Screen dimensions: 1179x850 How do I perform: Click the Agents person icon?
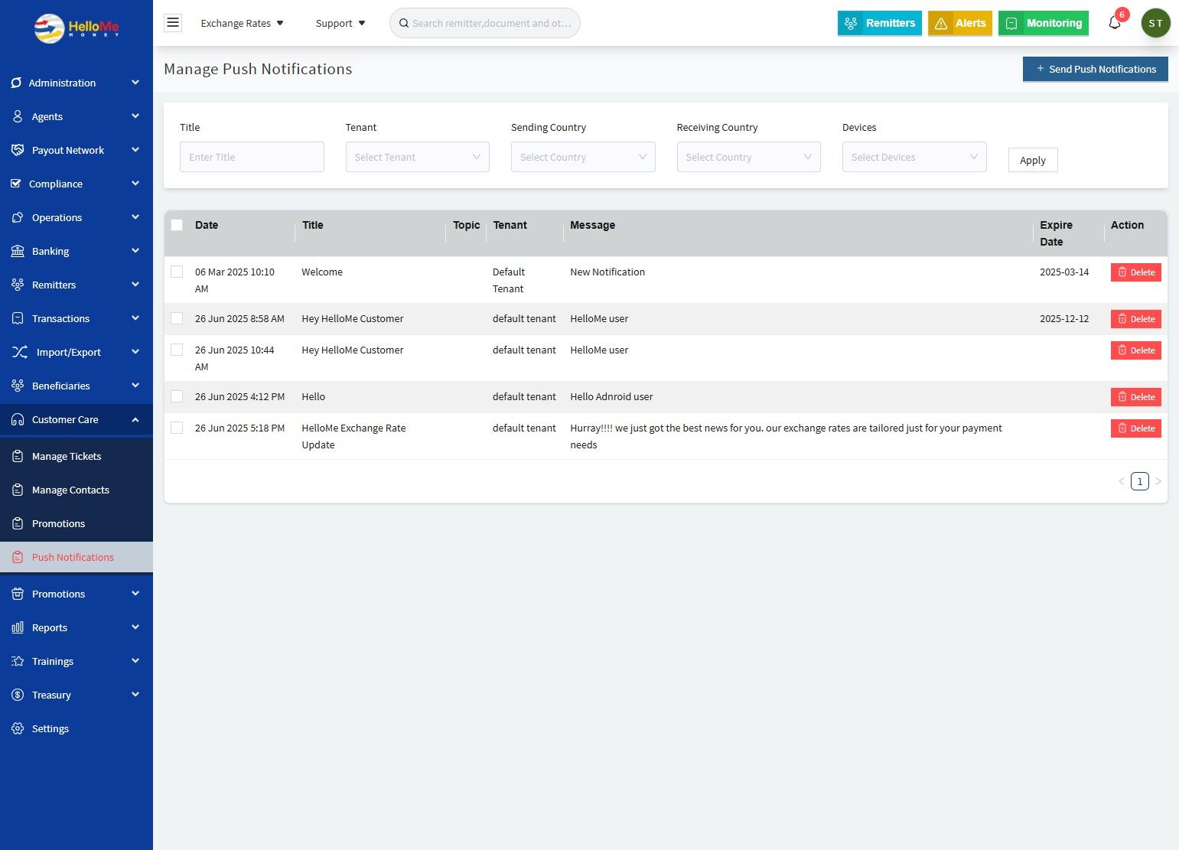[x=18, y=116]
